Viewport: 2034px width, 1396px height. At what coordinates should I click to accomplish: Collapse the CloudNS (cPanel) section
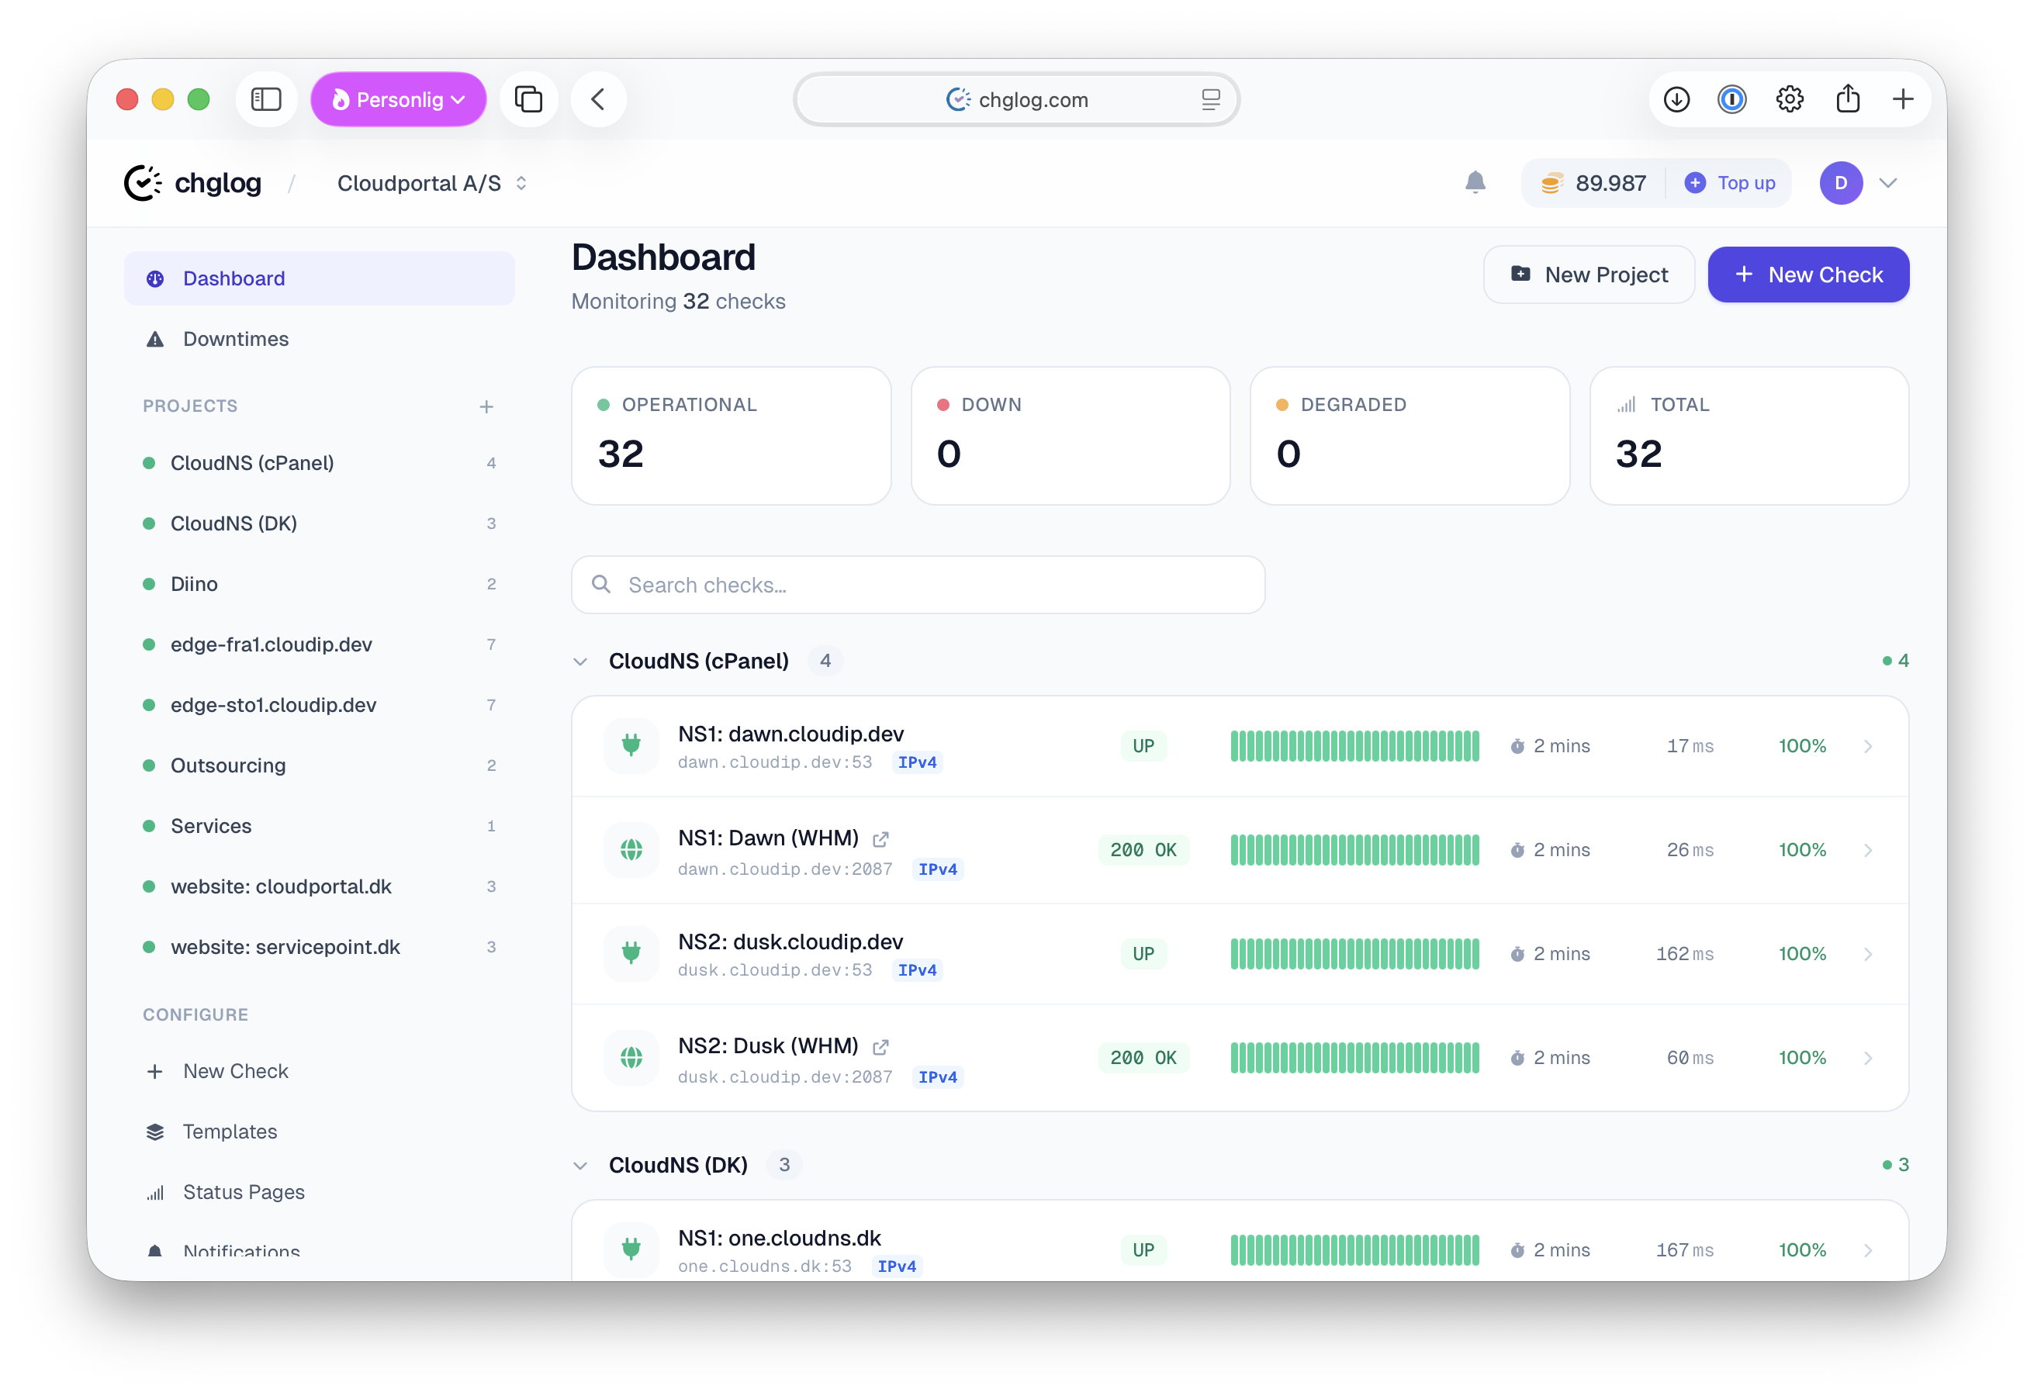(580, 661)
